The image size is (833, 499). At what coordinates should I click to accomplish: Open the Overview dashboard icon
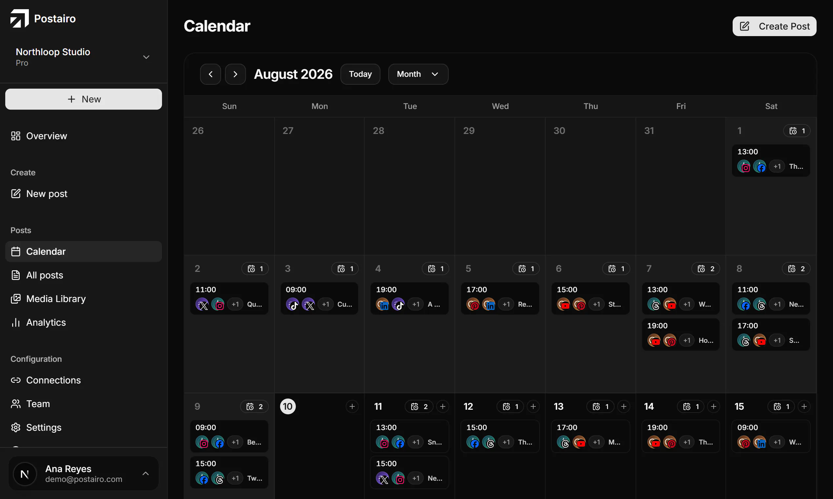(16, 136)
